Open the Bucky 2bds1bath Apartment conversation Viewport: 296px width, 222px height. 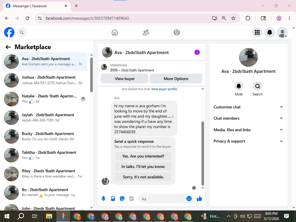[45, 136]
